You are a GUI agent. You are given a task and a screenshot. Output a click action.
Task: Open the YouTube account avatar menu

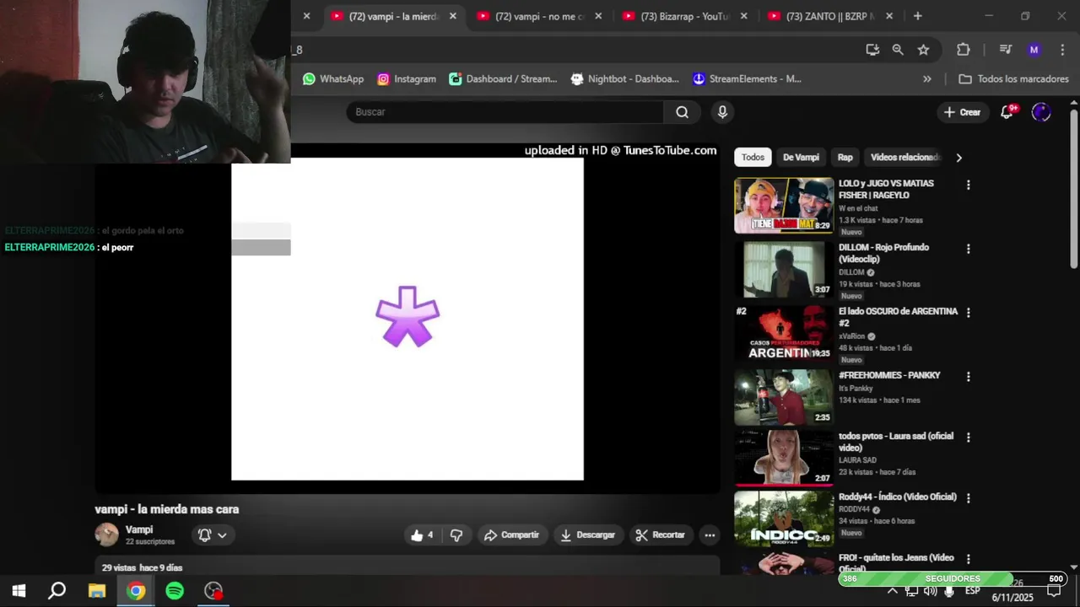pos(1041,112)
